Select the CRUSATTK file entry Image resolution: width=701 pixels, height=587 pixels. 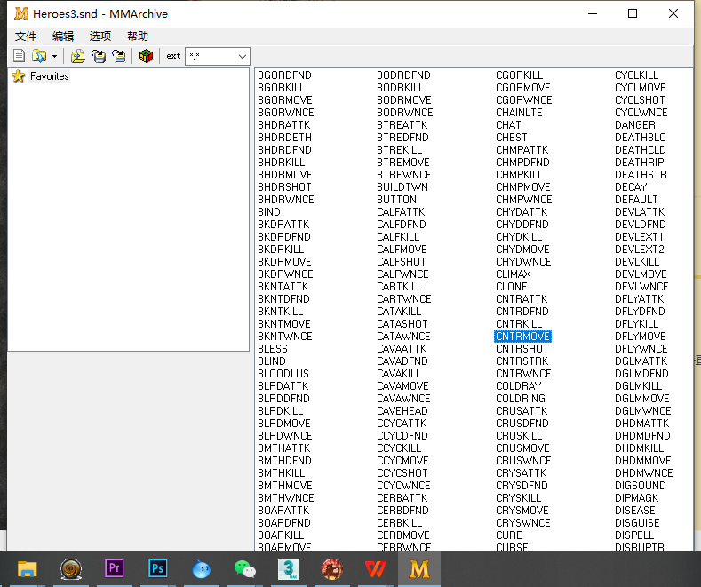click(x=522, y=410)
